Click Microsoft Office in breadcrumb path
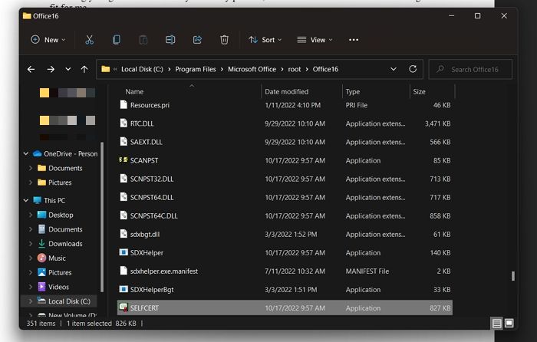The width and height of the screenshot is (537, 342). tap(252, 69)
